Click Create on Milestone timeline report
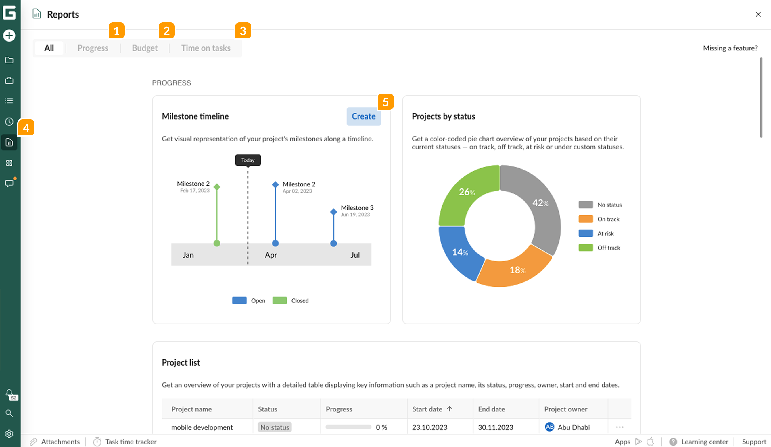The height and width of the screenshot is (447, 771). point(363,116)
